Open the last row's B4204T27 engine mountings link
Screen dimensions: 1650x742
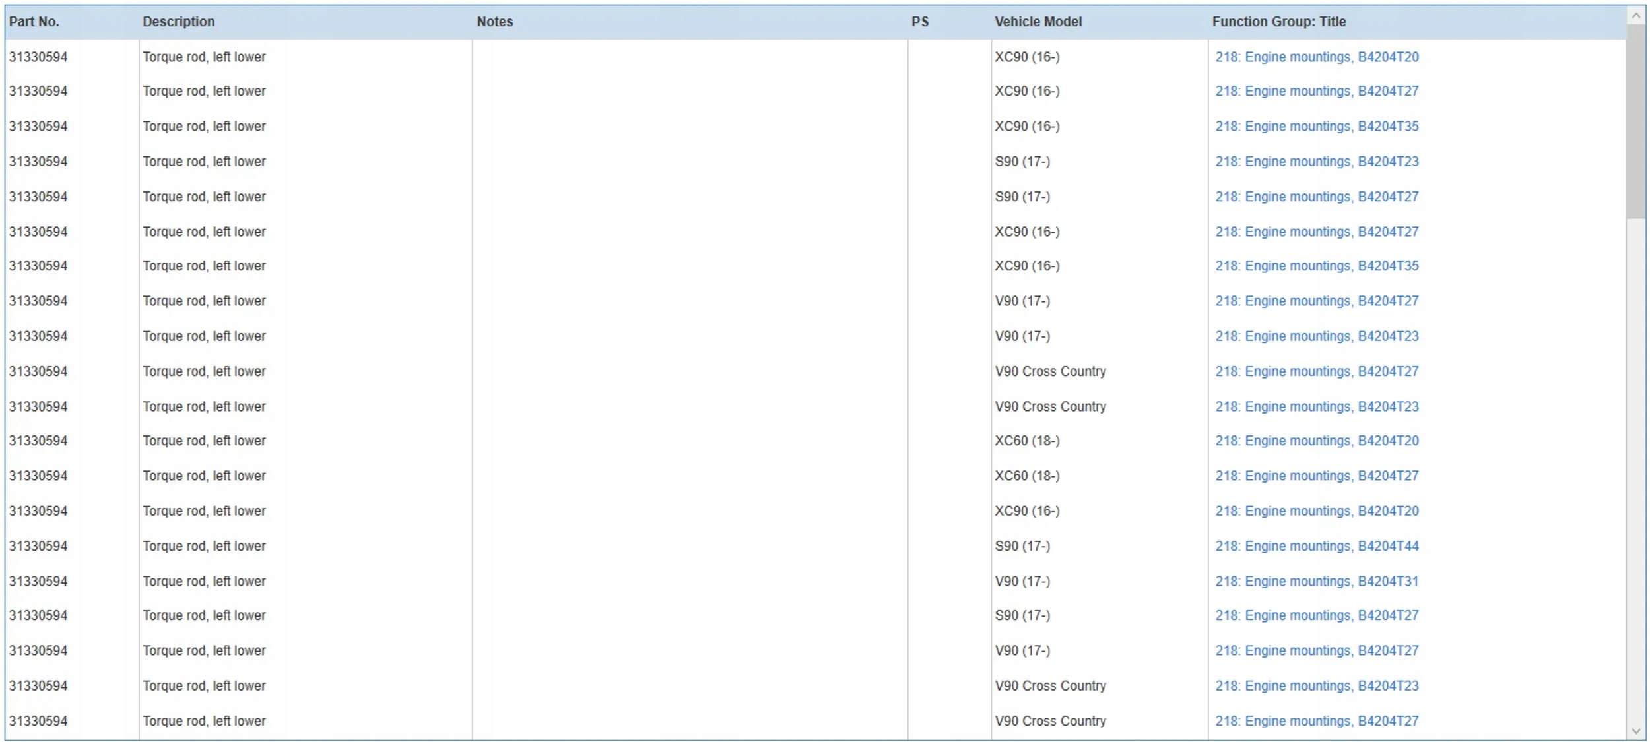1317,721
